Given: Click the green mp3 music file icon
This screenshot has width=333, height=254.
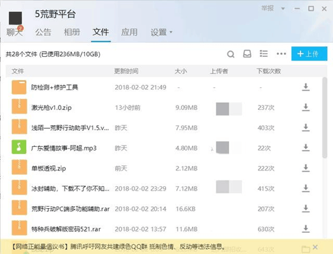Looking at the screenshot, I should click(19, 147).
